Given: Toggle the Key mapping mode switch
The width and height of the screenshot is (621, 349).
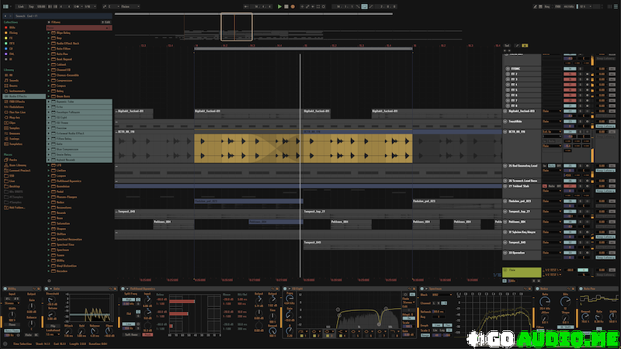Looking at the screenshot, I should pos(547,6).
